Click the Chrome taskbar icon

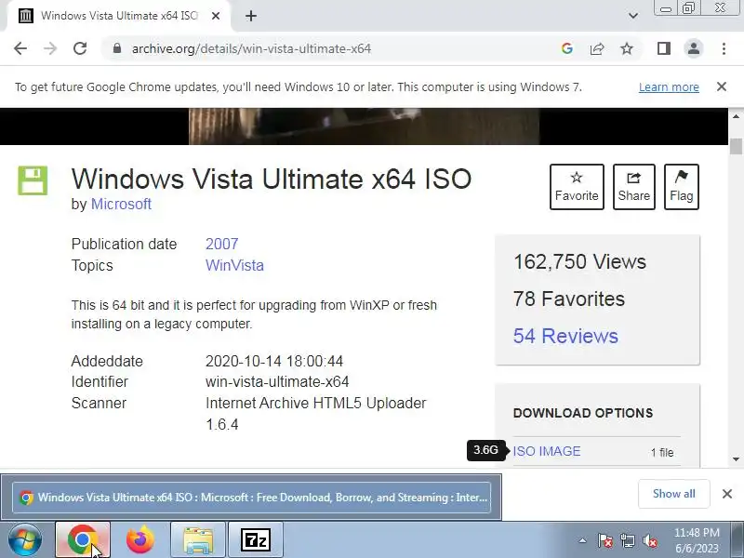pyautogui.click(x=83, y=540)
